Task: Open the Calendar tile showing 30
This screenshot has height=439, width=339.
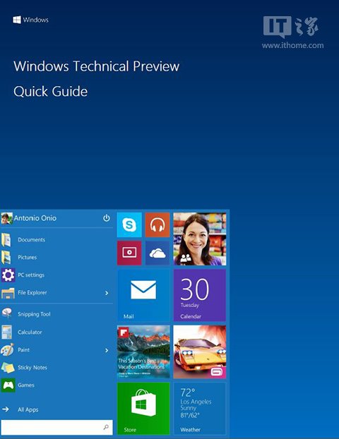Action: (x=199, y=296)
